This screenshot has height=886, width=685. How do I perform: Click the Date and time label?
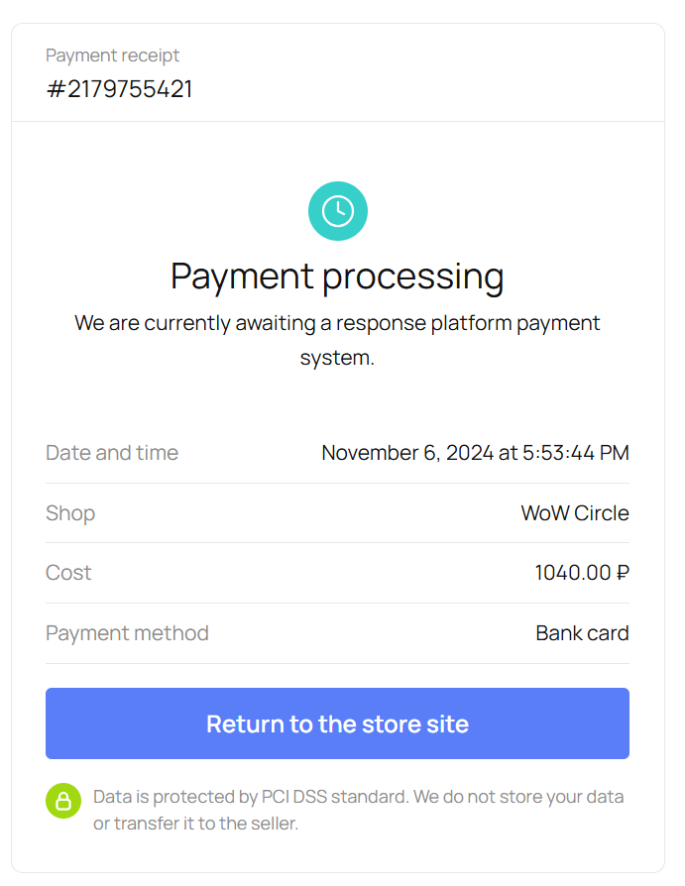point(112,453)
